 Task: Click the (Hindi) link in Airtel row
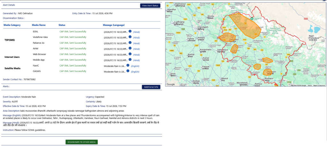(136, 49)
